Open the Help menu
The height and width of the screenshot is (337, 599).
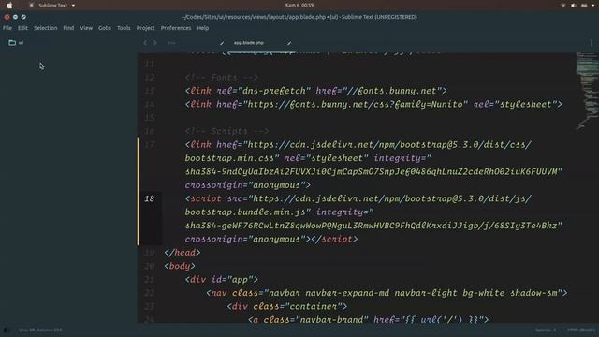(x=203, y=28)
